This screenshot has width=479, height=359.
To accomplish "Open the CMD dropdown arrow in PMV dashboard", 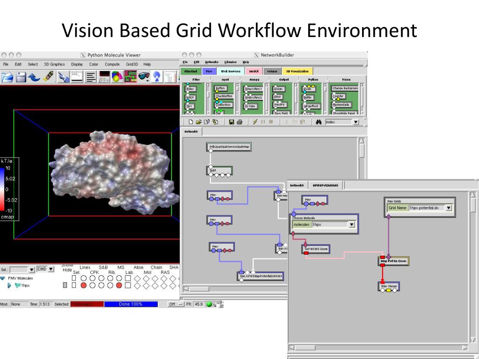I will pyautogui.click(x=51, y=269).
